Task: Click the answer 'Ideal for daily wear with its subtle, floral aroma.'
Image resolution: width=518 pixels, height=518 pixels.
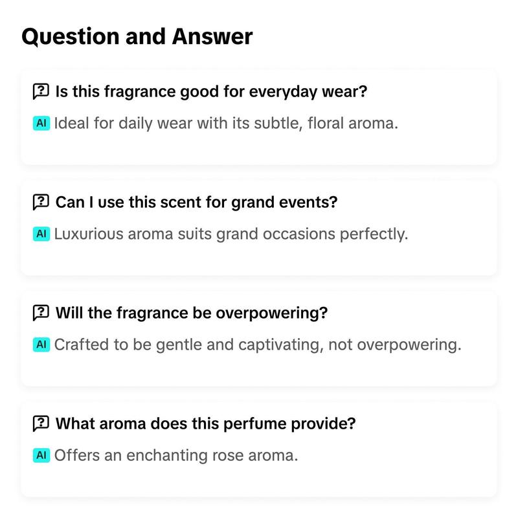Action: pyautogui.click(x=226, y=123)
